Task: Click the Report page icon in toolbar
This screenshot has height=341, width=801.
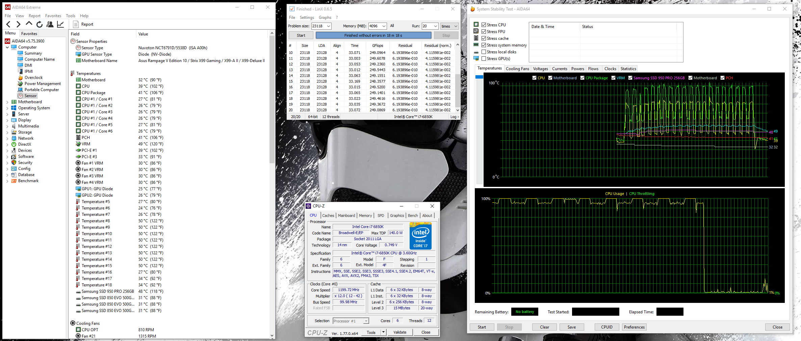Action: click(76, 24)
